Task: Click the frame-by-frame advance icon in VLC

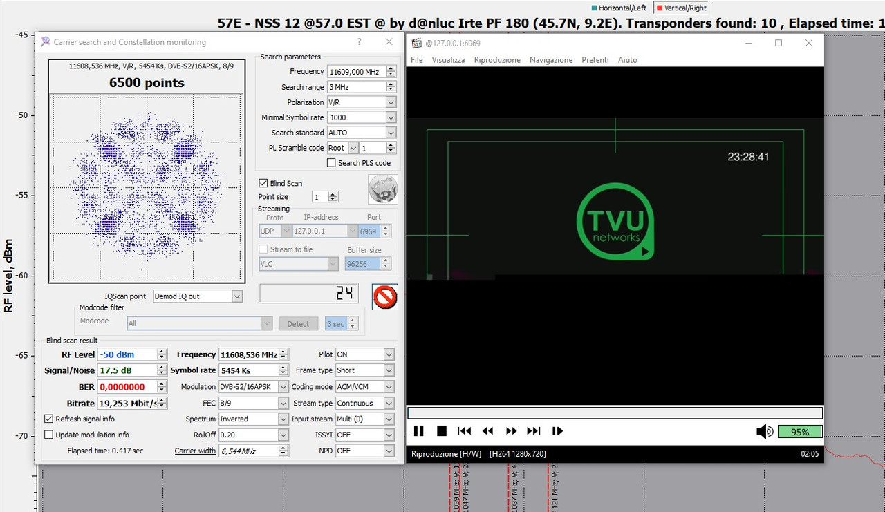Action: point(557,430)
